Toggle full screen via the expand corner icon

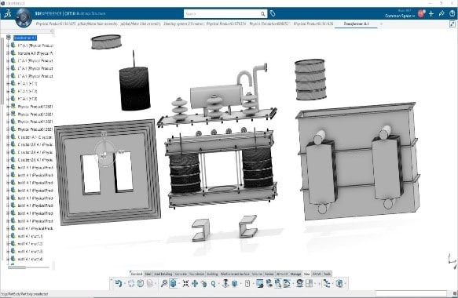pos(453,24)
